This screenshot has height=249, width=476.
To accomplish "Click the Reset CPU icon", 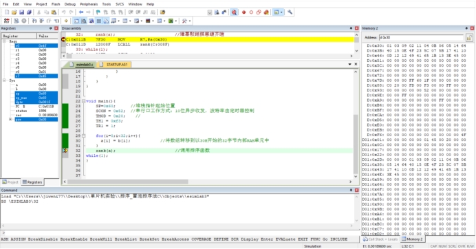I will coord(6,21).
